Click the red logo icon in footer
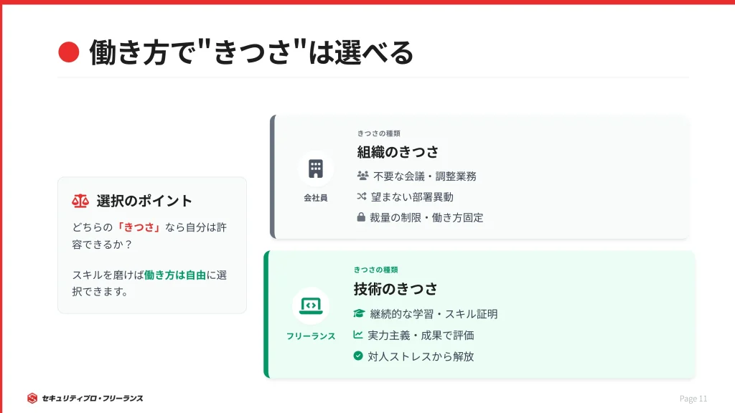Screen dimensions: 735x413 tap(32, 398)
